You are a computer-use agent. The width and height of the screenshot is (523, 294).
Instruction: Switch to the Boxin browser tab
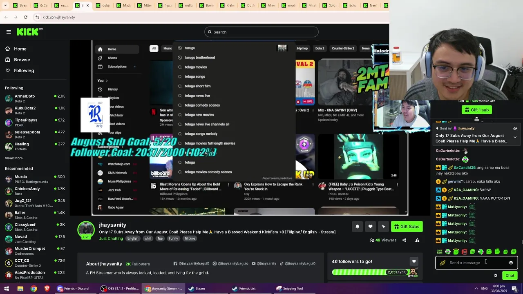pos(207,5)
